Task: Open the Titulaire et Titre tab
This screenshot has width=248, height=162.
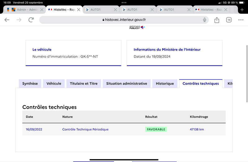Action: pyautogui.click(x=84, y=84)
